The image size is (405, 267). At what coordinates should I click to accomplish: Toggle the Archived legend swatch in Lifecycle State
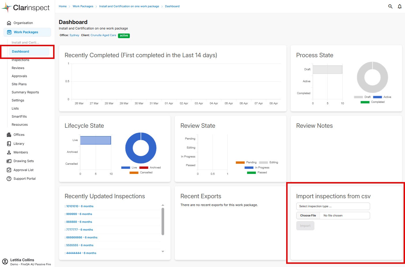click(144, 168)
